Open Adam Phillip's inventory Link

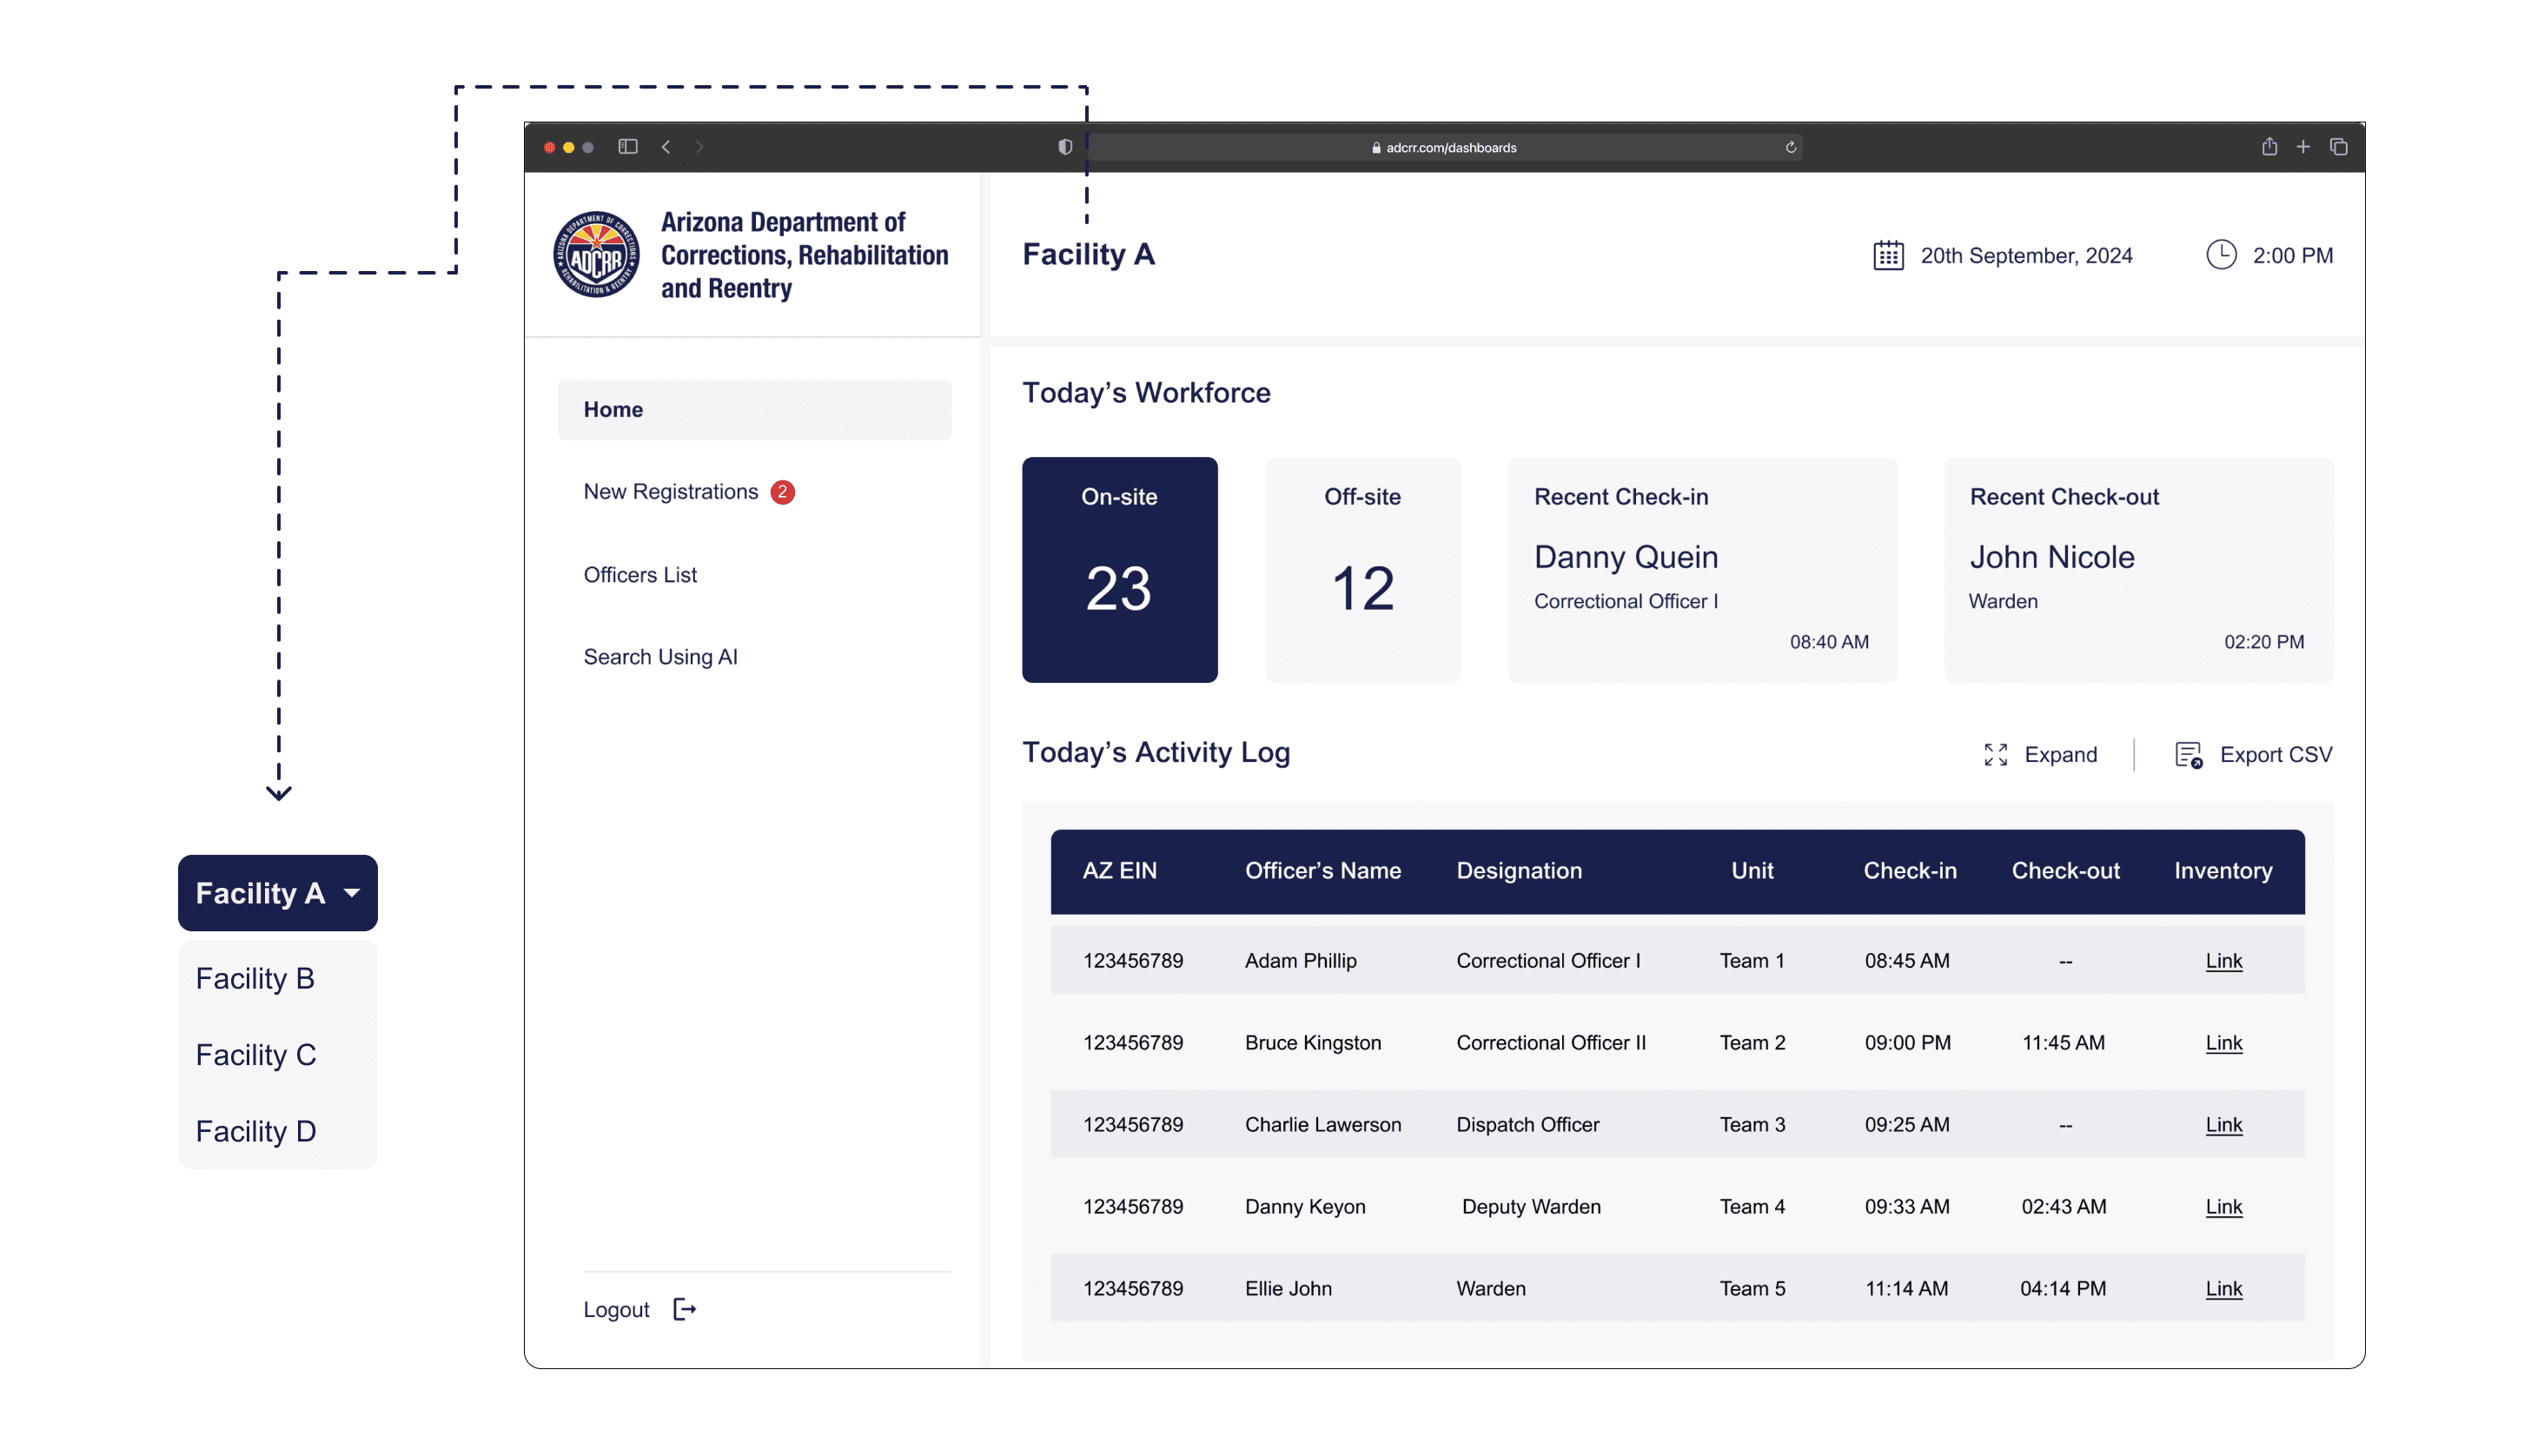2223,961
